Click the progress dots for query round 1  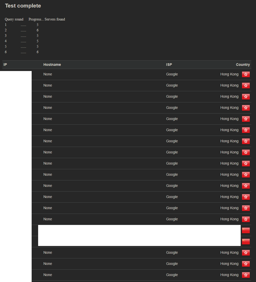click(x=23, y=25)
